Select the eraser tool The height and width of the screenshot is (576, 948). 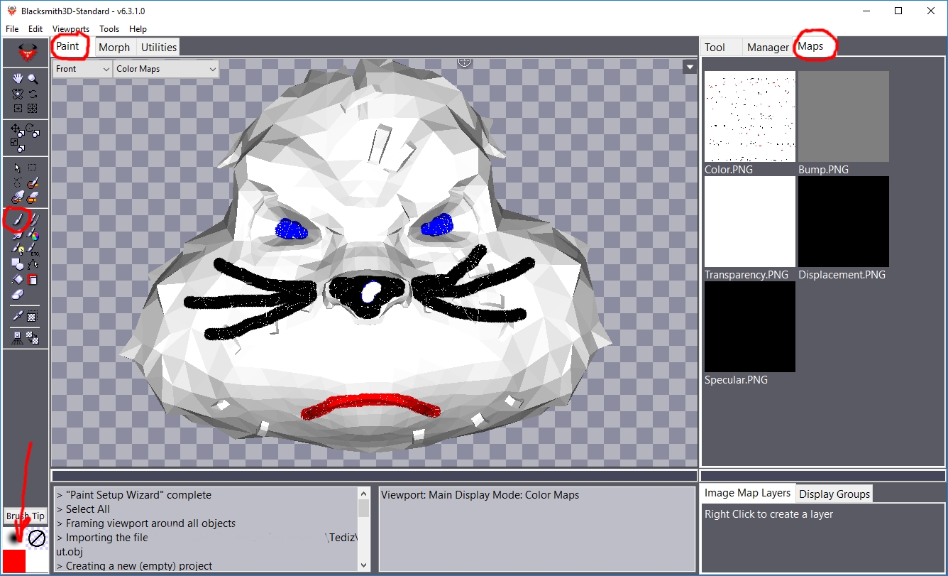(x=18, y=295)
